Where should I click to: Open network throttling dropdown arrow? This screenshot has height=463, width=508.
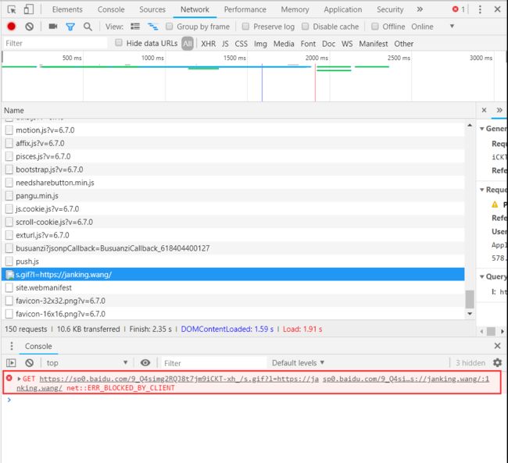tap(452, 26)
